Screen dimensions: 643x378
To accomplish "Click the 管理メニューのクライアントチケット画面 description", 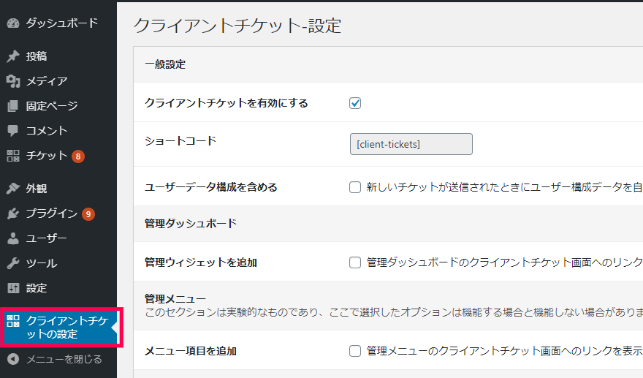I will (504, 351).
